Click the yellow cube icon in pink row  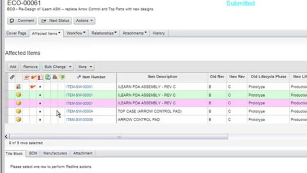tap(19, 103)
